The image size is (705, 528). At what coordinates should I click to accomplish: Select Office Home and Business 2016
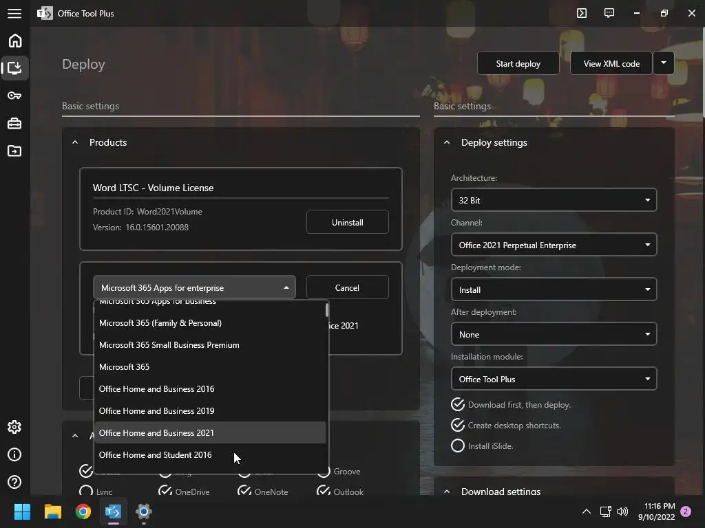(209, 389)
